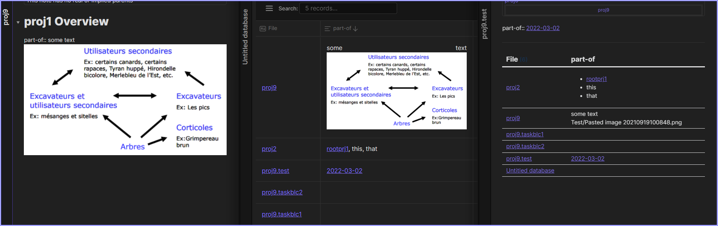The image size is (718, 226).
Task: Select the proj9 pane tab
Action: point(6,17)
